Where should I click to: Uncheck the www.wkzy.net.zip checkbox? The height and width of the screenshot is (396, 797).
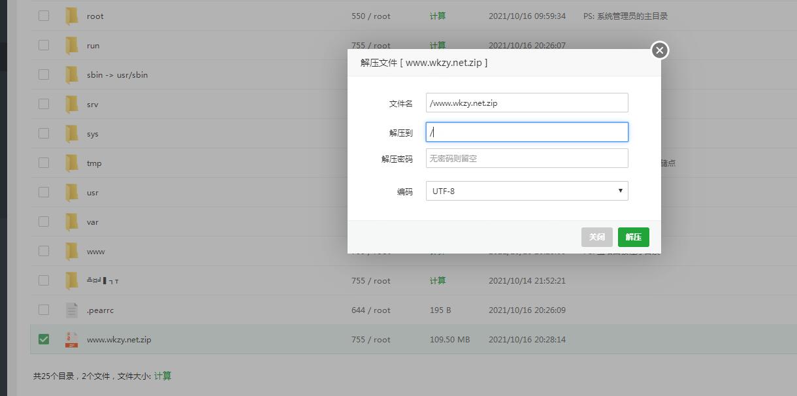[x=44, y=339]
